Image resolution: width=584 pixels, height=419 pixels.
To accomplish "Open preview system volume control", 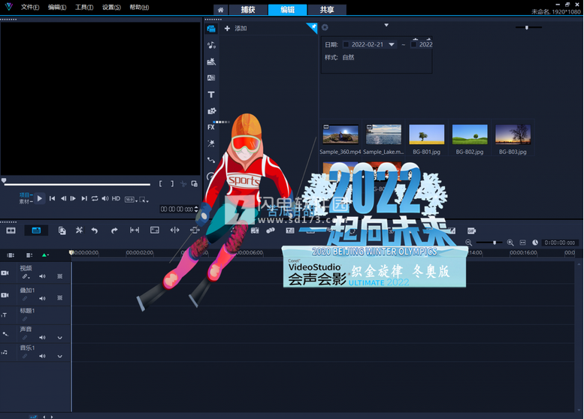I will coord(105,199).
